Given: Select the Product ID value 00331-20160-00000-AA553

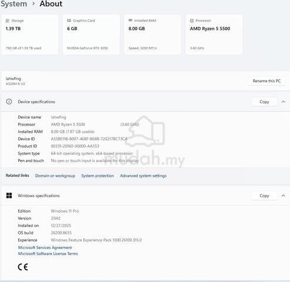Looking at the screenshot, I should click(75, 146).
